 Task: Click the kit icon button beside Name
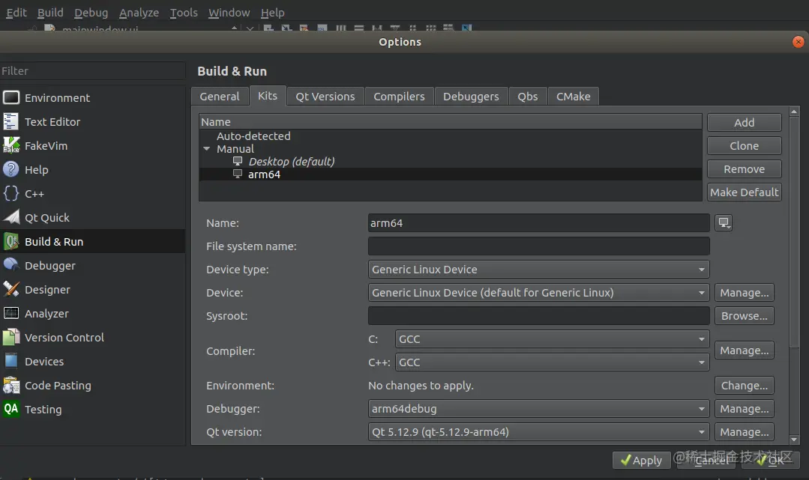click(724, 222)
